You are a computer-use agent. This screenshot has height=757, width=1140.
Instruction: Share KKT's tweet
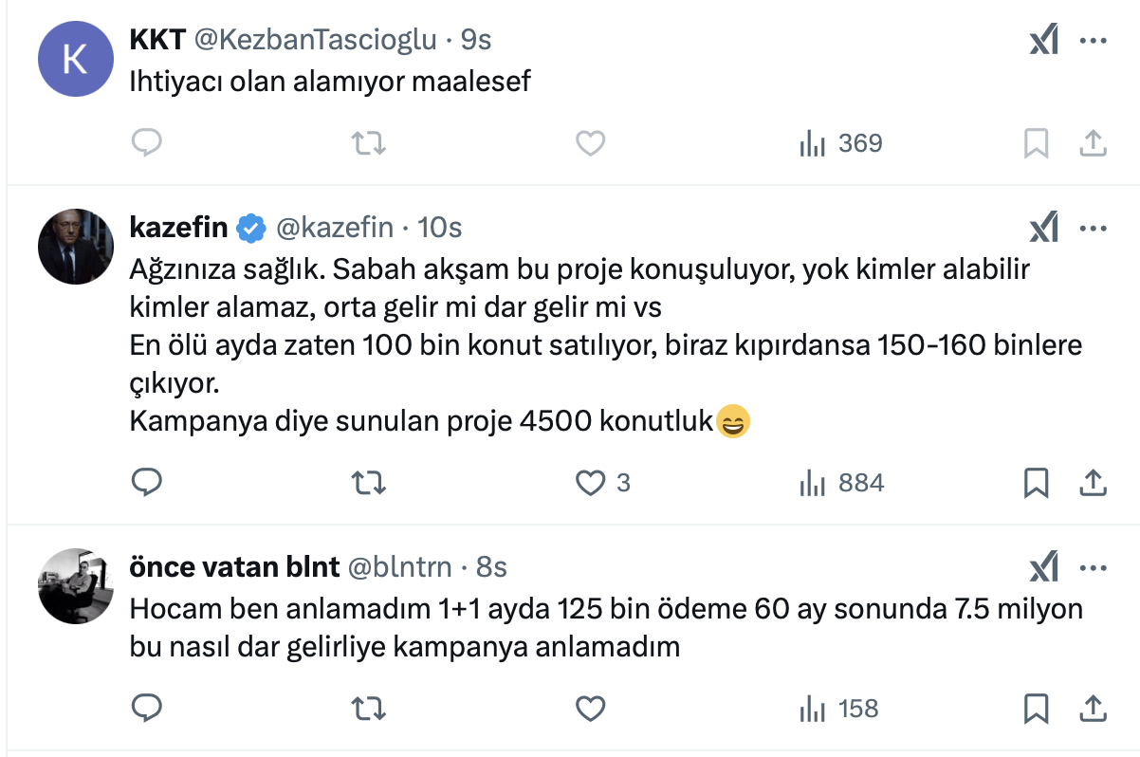click(1094, 143)
